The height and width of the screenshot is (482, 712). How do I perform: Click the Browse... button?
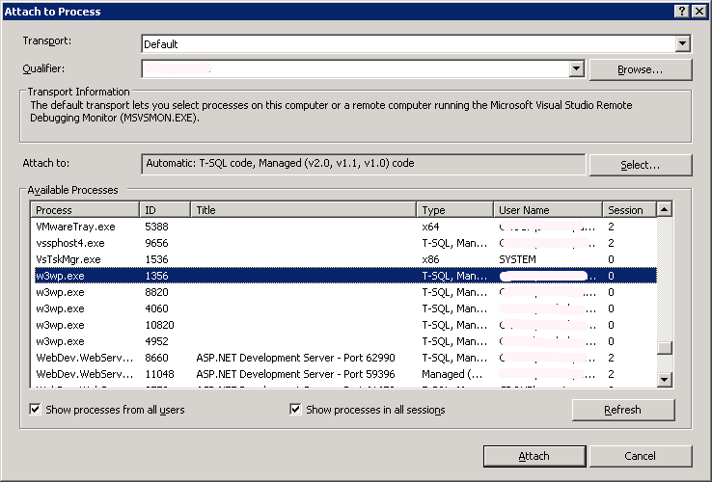tap(641, 70)
